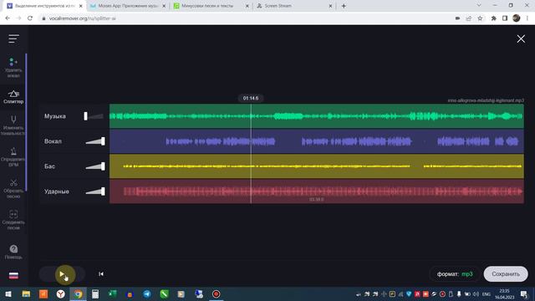
Task: Click the 'Вокал' track label
Action: [x=53, y=141]
